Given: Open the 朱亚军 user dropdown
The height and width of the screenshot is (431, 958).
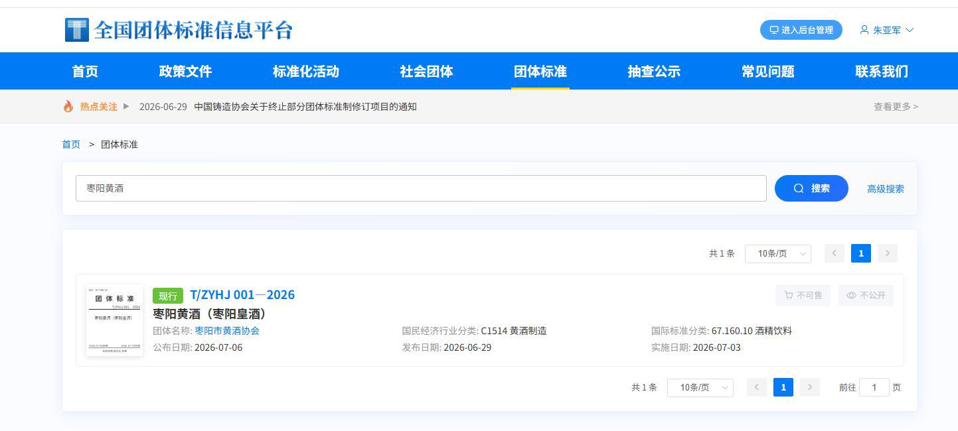Looking at the screenshot, I should point(887,30).
